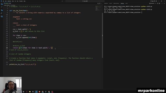Click the '# List of random integers' comment

[20, 54]
